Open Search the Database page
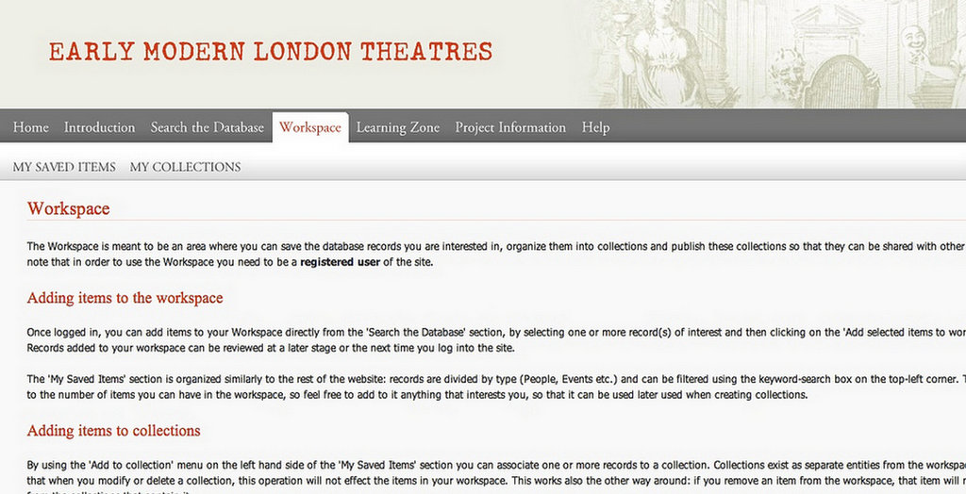Image resolution: width=966 pixels, height=494 pixels. pos(207,127)
